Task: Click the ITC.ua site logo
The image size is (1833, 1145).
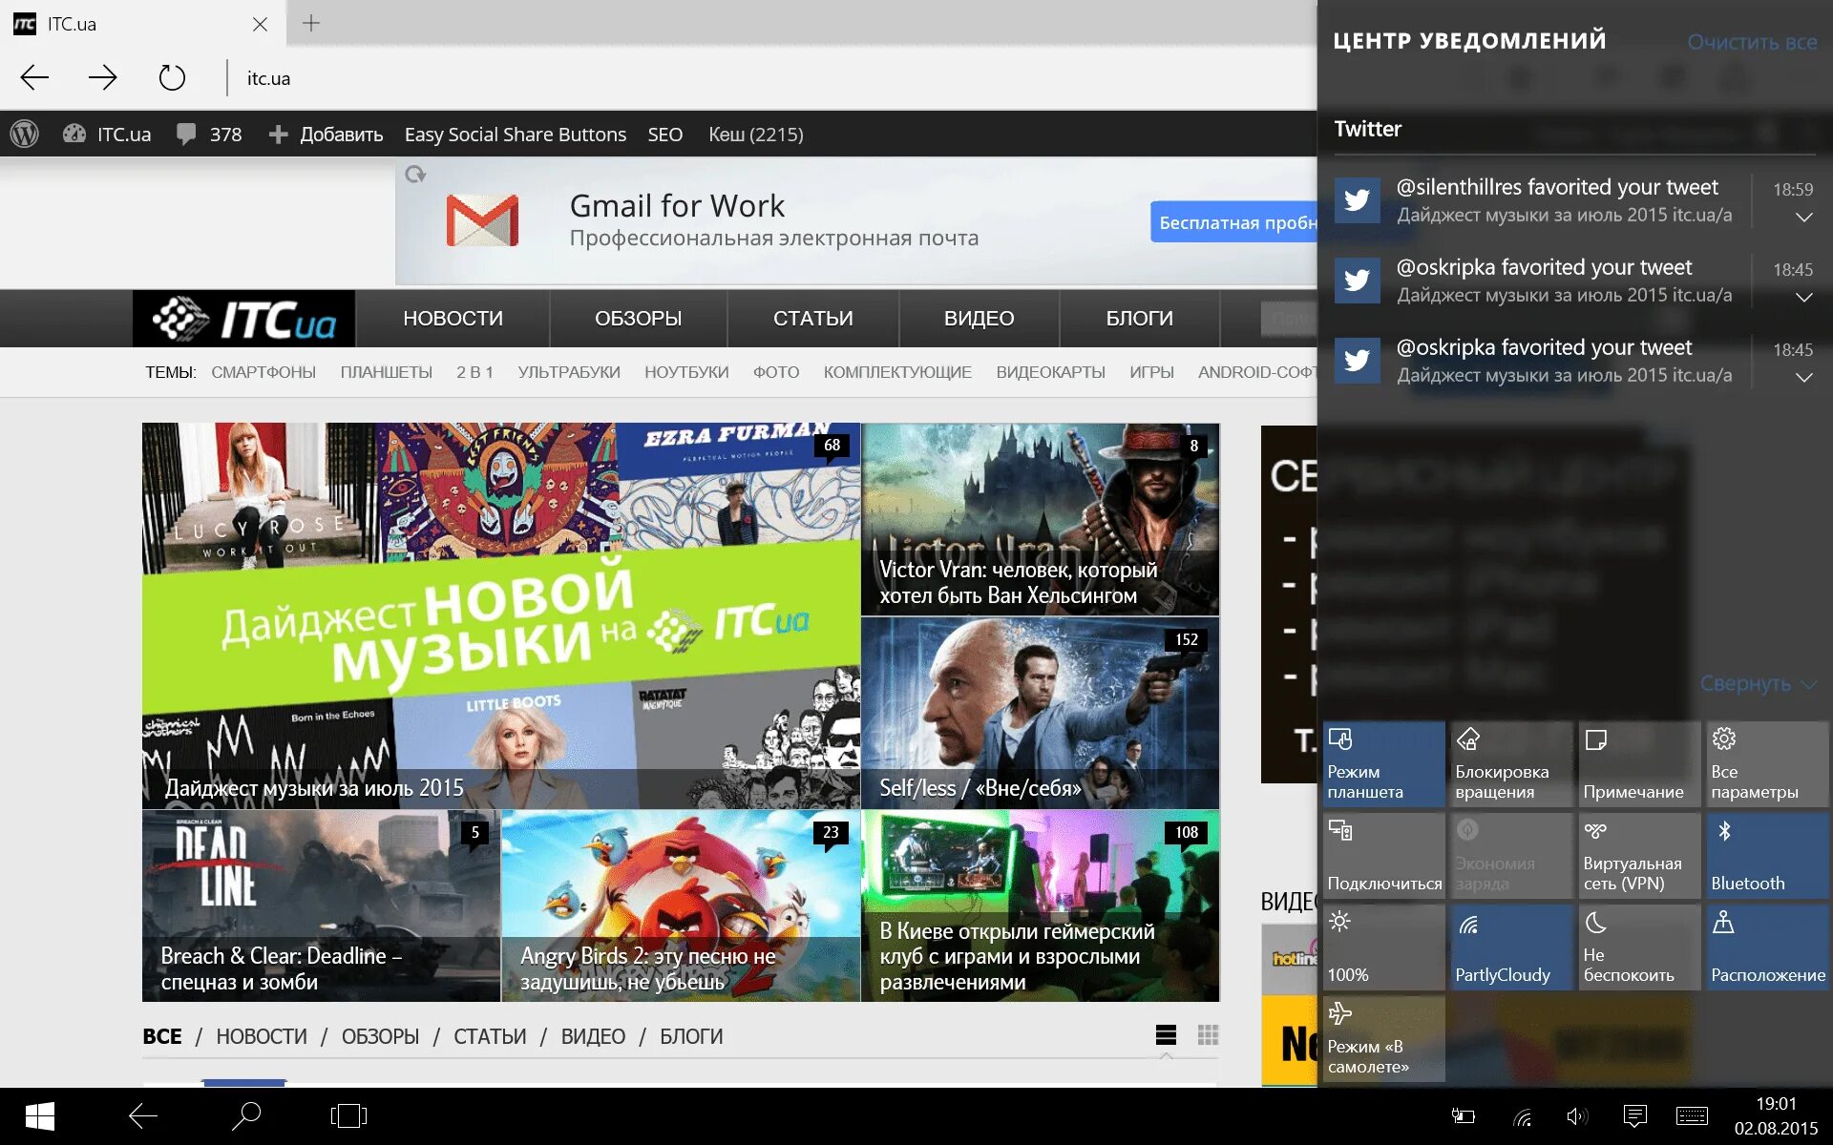Action: (x=244, y=319)
